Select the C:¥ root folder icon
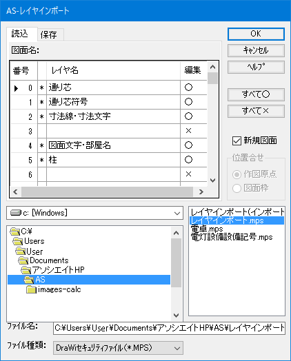 [15, 231]
